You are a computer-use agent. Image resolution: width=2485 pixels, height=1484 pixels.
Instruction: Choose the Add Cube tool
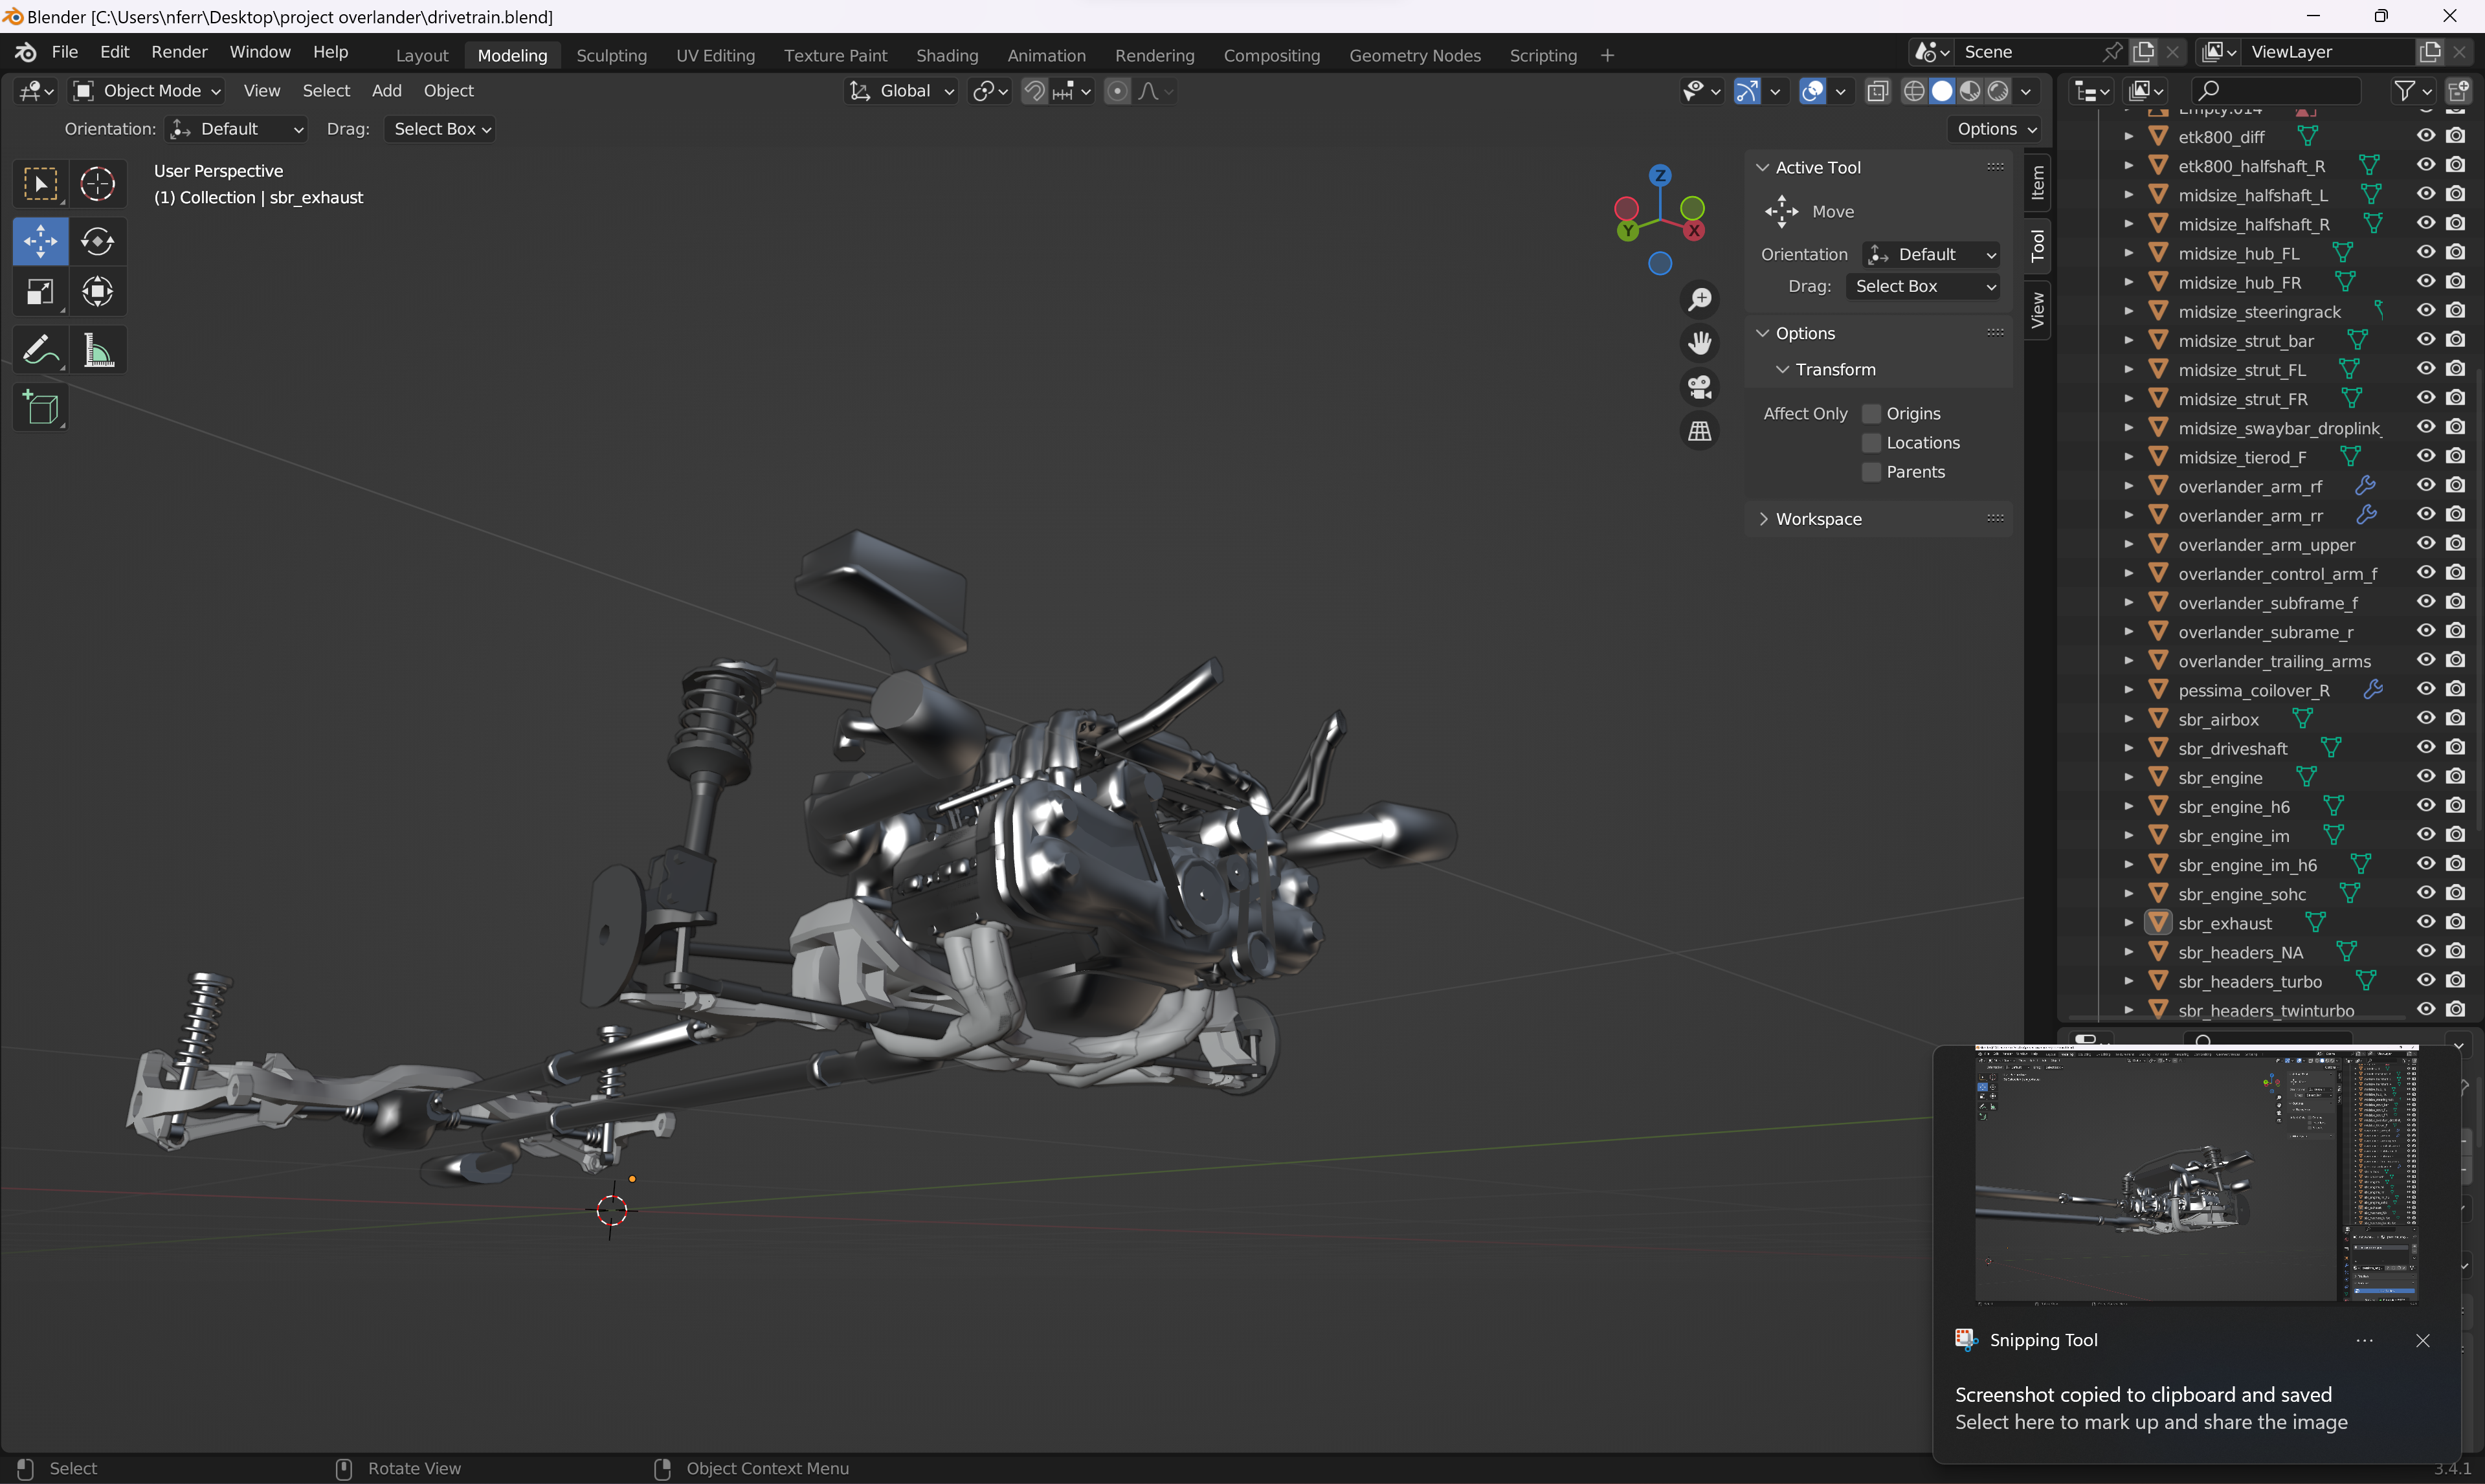[40, 408]
